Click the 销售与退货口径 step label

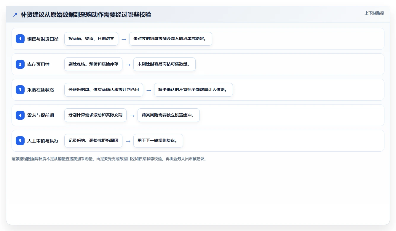tap(43, 39)
